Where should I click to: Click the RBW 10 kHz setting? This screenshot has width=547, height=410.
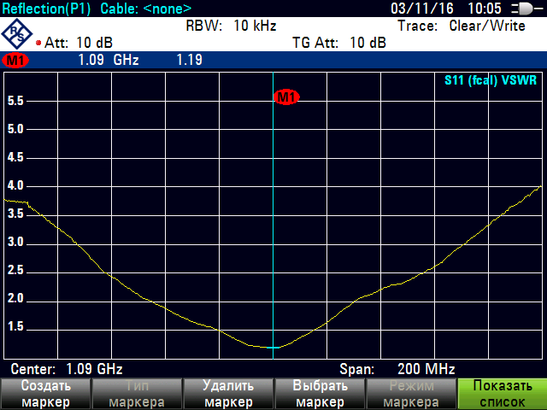(x=231, y=26)
